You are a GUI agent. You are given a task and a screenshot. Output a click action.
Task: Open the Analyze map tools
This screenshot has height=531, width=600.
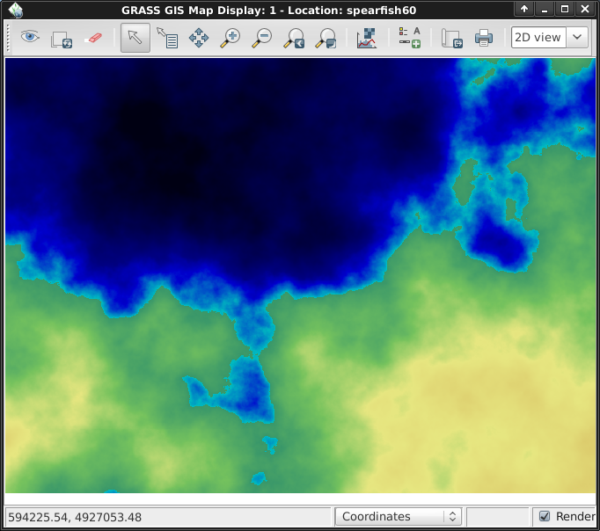367,38
